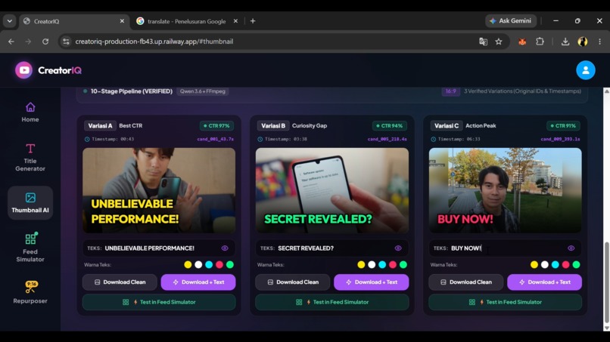The image size is (610, 342).
Task: Download thumbnail with text for Variasi B
Action: [372, 282]
